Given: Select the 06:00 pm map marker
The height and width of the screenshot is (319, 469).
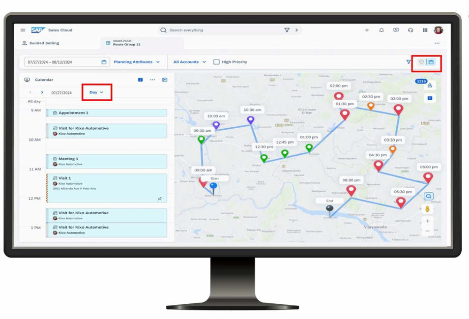Looking at the screenshot, I should pyautogui.click(x=351, y=190).
